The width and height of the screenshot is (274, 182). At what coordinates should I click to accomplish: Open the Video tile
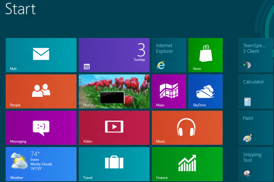click(x=114, y=127)
